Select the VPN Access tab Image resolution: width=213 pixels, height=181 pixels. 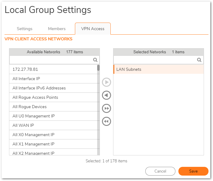pos(93,29)
